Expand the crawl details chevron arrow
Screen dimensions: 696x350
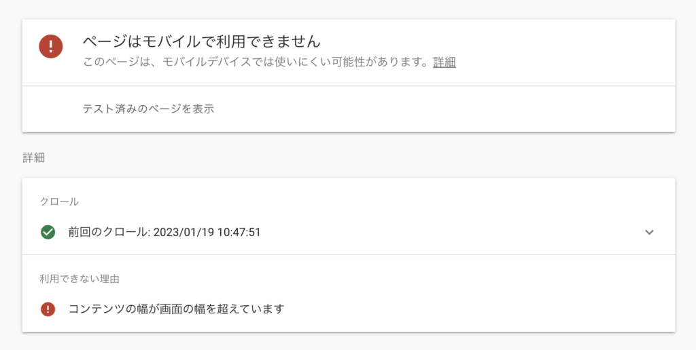click(x=649, y=232)
